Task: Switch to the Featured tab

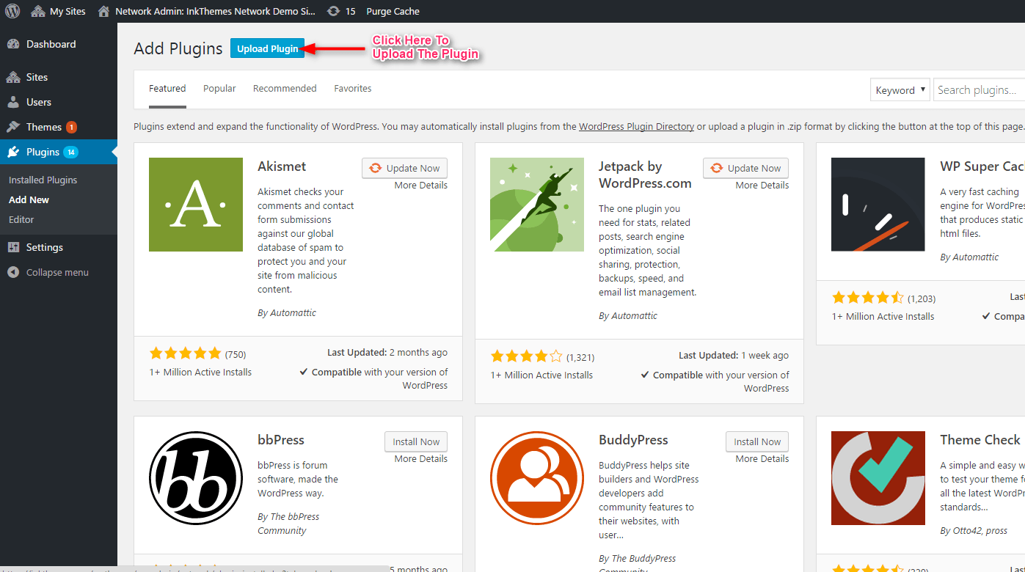Action: 167,89
